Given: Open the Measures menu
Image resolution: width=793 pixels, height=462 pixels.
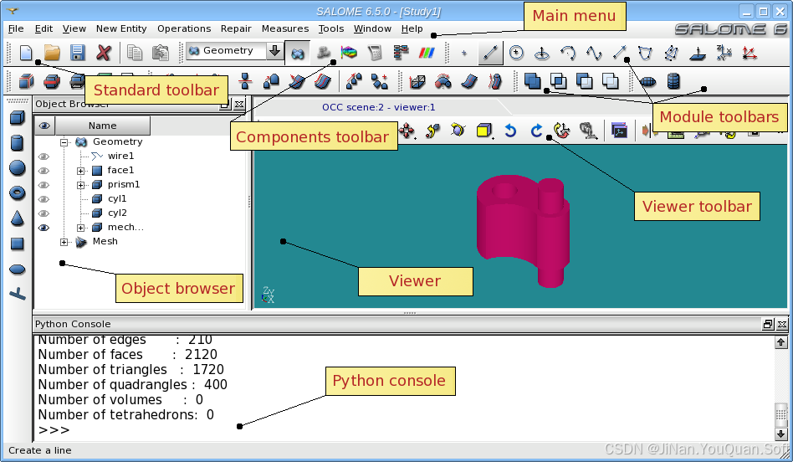Looking at the screenshot, I should coord(285,28).
